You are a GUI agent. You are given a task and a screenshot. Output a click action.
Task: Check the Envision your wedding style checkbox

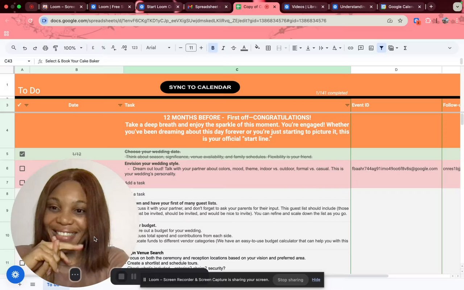point(22,169)
